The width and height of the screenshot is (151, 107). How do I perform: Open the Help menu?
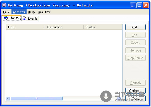(x=32, y=12)
